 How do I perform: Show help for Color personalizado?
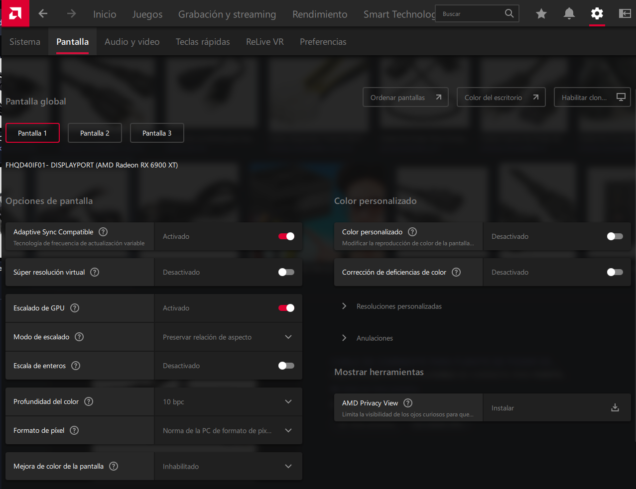click(412, 232)
